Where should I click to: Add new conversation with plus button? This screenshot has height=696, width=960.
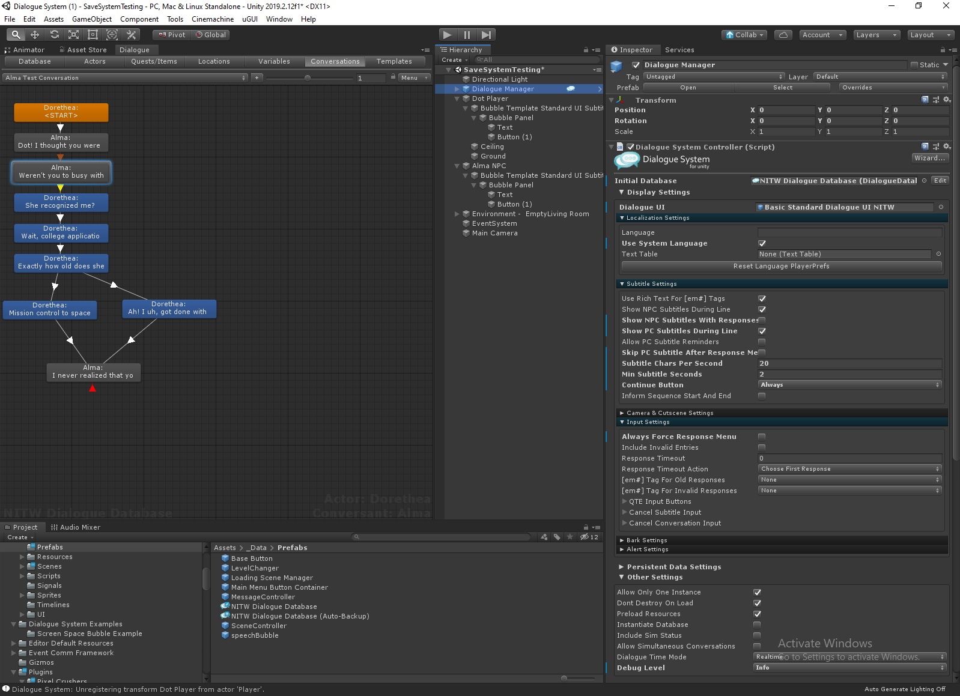(257, 77)
